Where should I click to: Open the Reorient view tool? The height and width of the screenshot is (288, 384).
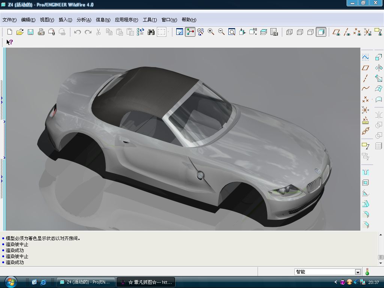242,32
